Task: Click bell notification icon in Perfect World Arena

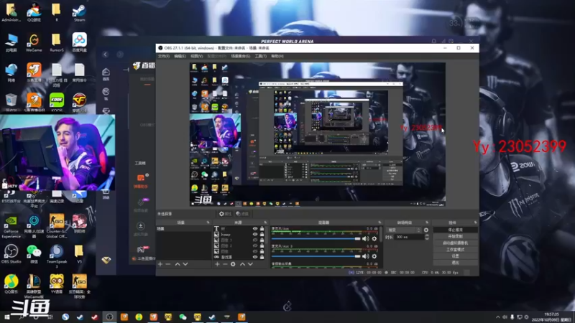Action: (434, 42)
